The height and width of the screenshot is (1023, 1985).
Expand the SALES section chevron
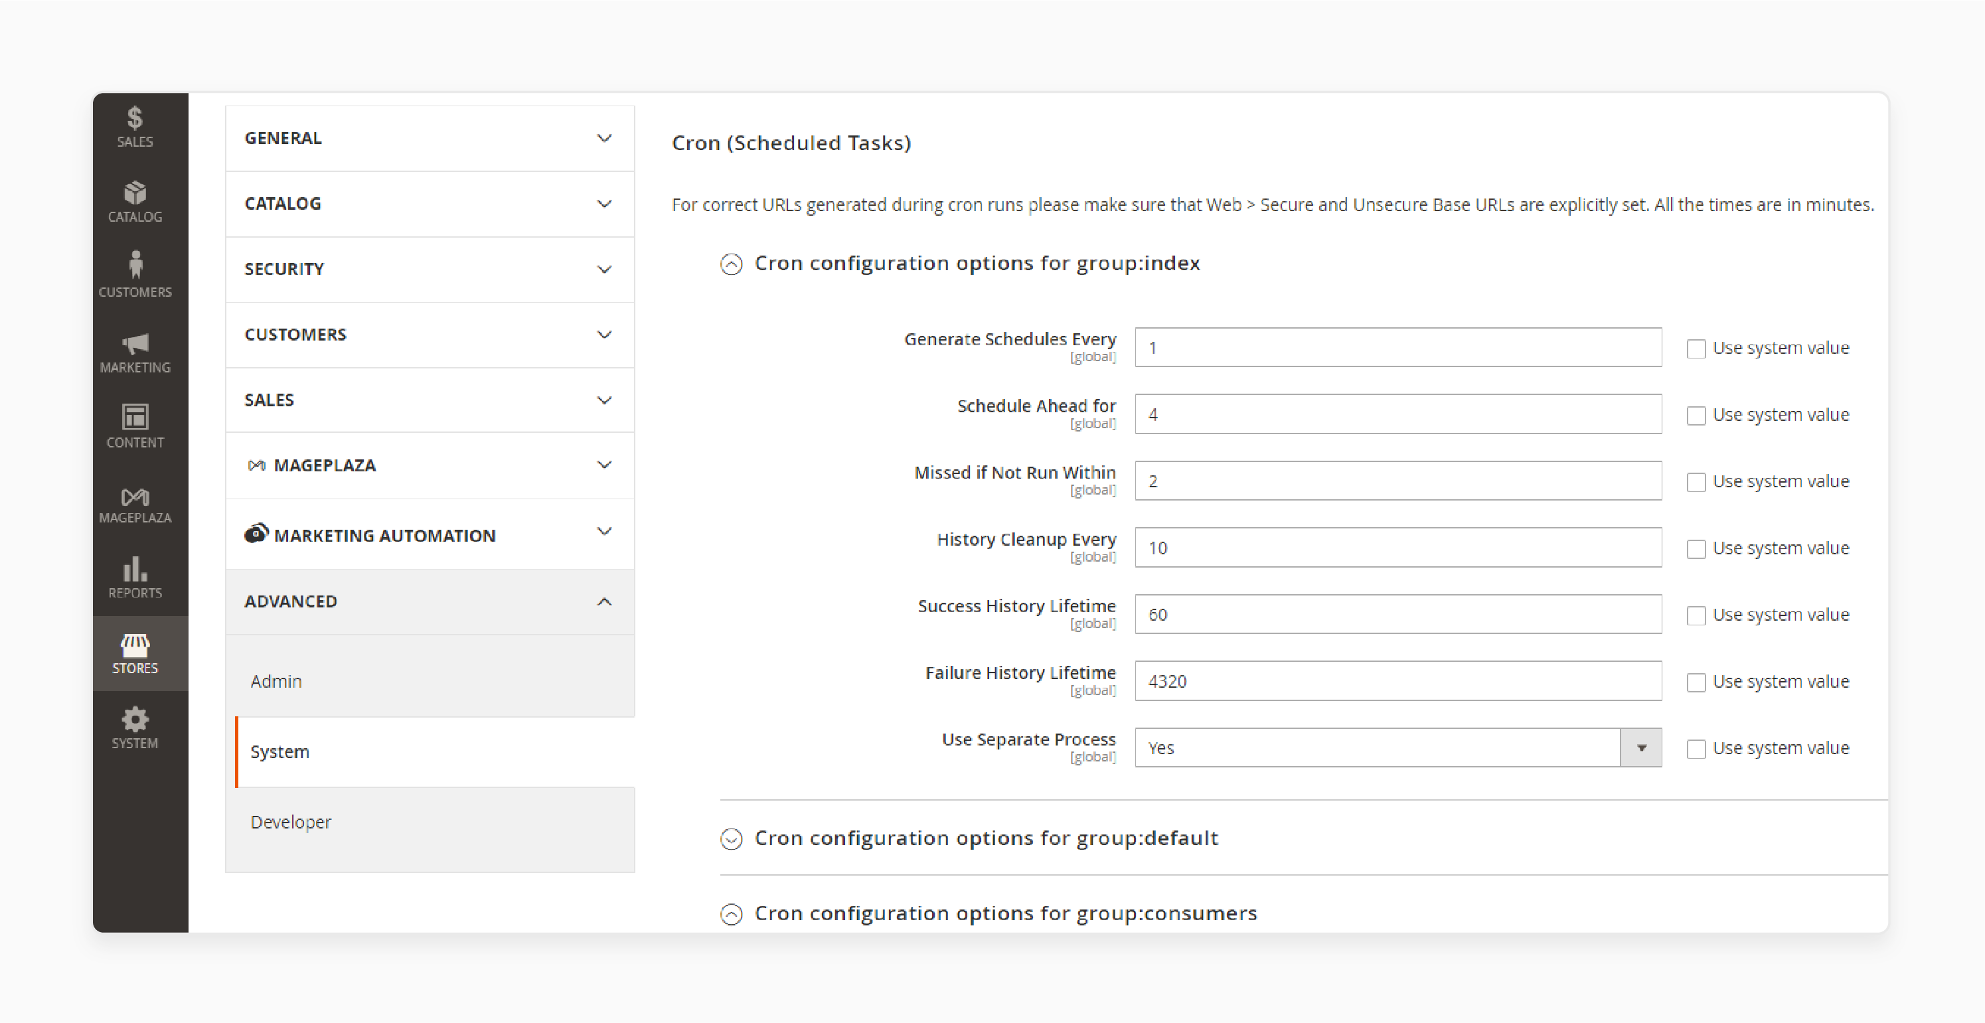coord(605,400)
